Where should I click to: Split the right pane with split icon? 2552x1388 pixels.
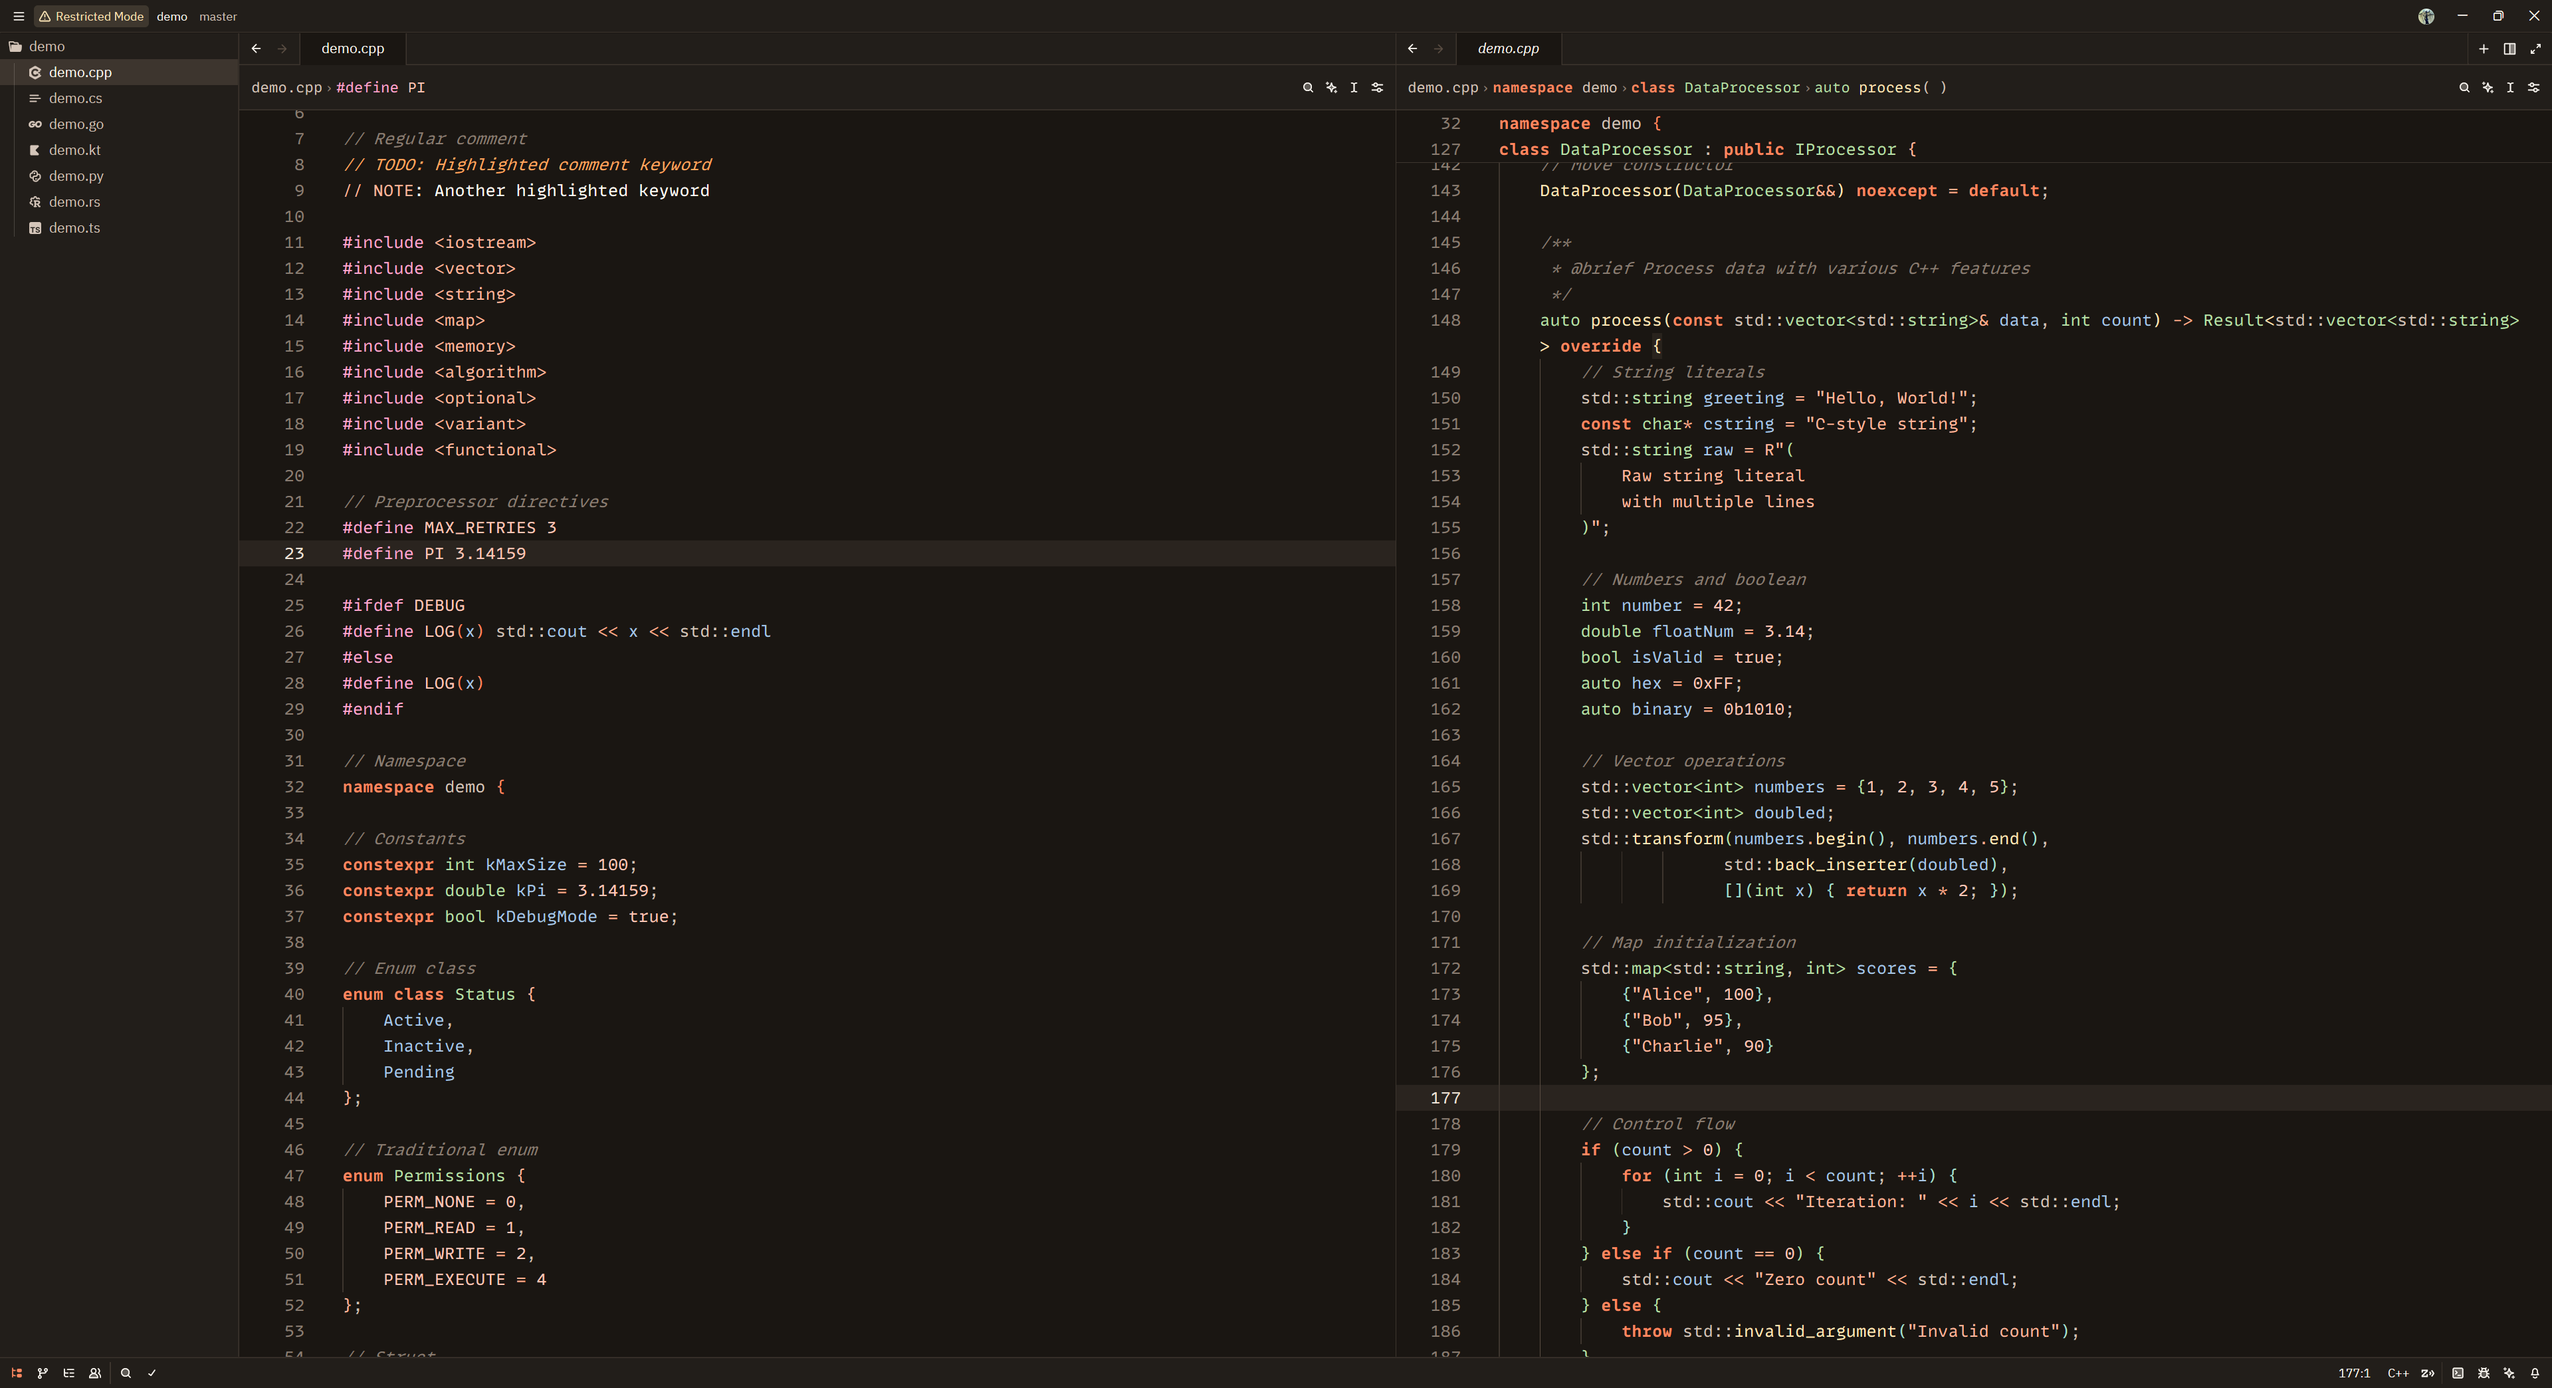coord(2509,49)
